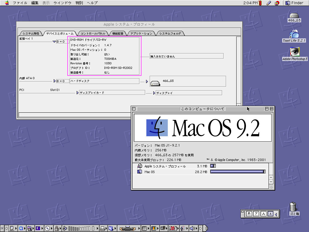Open the checkerboard resolution strip module
The width and height of the screenshot is (309, 232).
[x=145, y=228]
